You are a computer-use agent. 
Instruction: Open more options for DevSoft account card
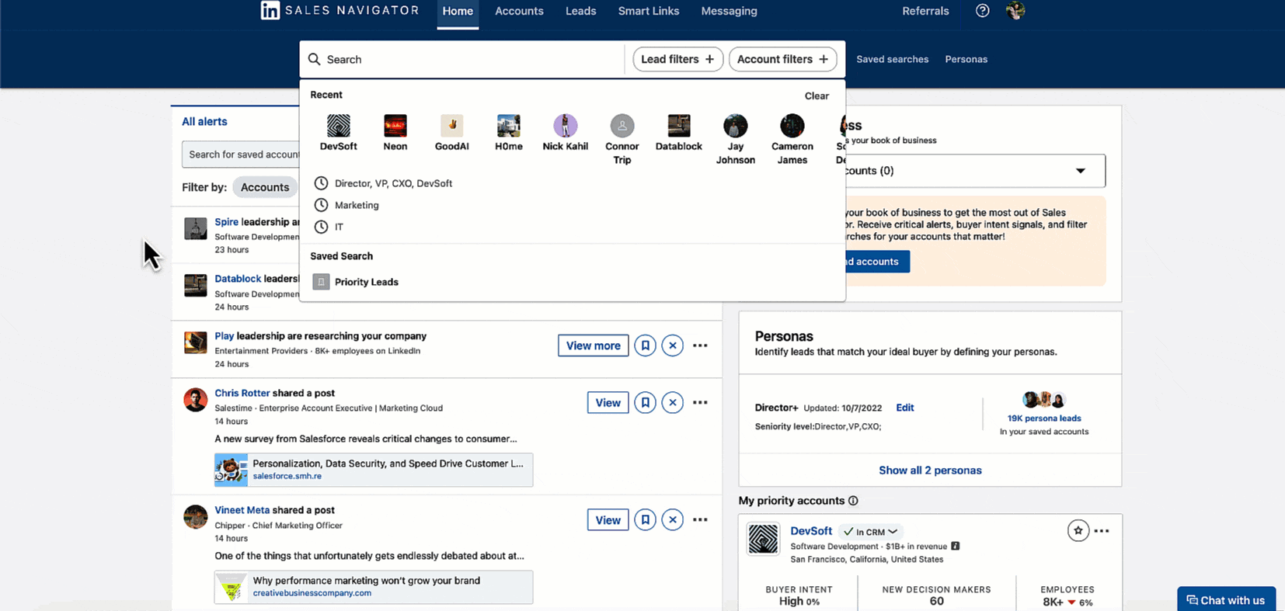point(1102,531)
